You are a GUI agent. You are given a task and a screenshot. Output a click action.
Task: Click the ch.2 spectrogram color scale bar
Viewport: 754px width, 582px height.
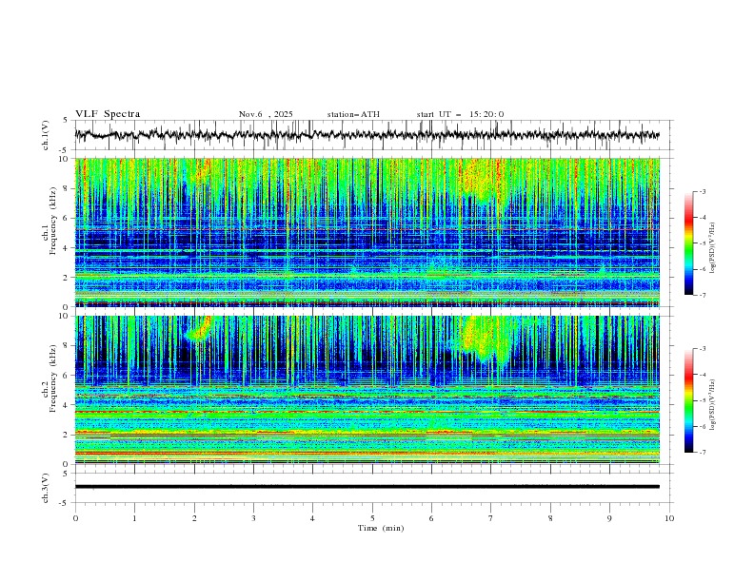point(689,400)
